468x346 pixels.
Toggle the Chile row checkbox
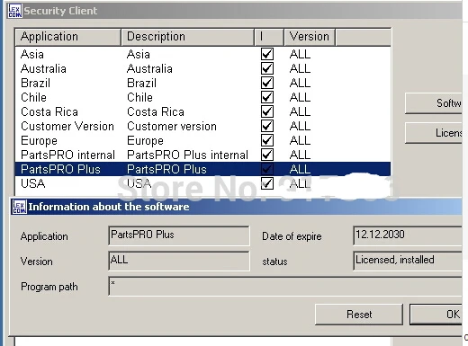point(267,97)
